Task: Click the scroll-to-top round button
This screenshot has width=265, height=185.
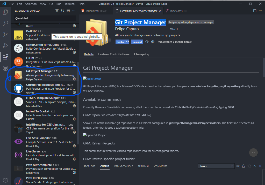Action: 253,153
